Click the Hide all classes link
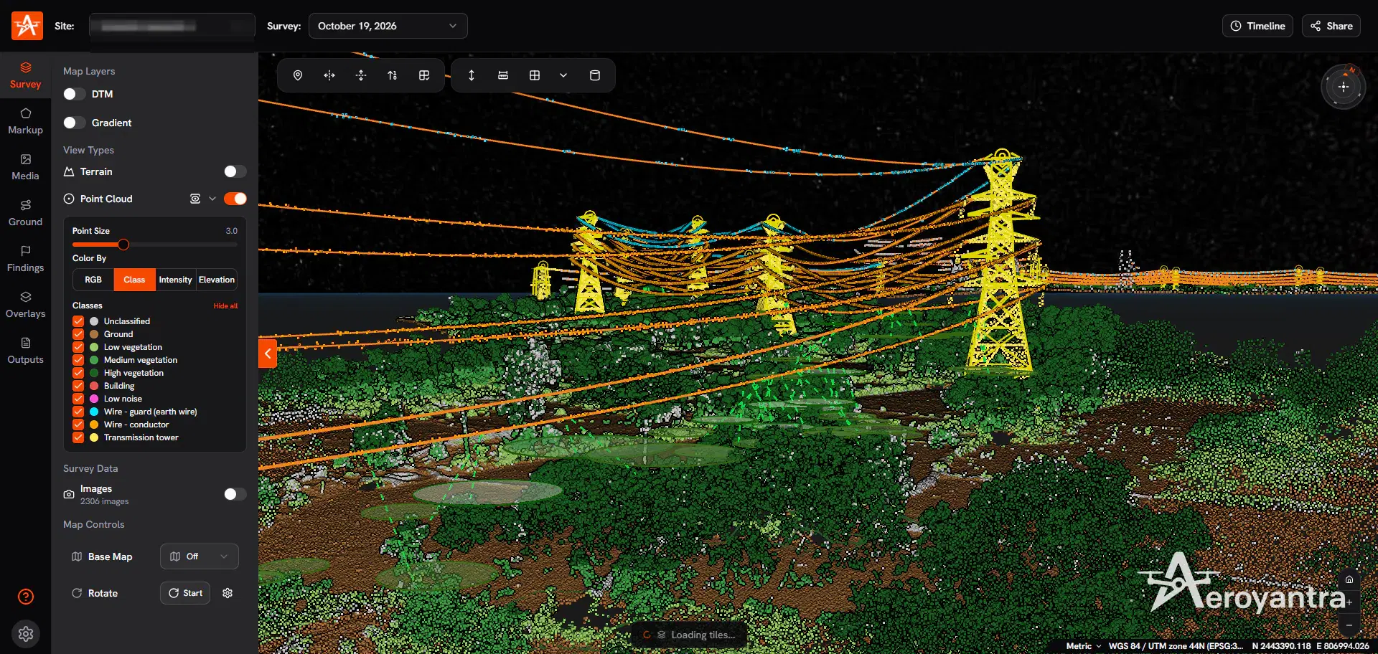The width and height of the screenshot is (1378, 654). pyautogui.click(x=225, y=305)
